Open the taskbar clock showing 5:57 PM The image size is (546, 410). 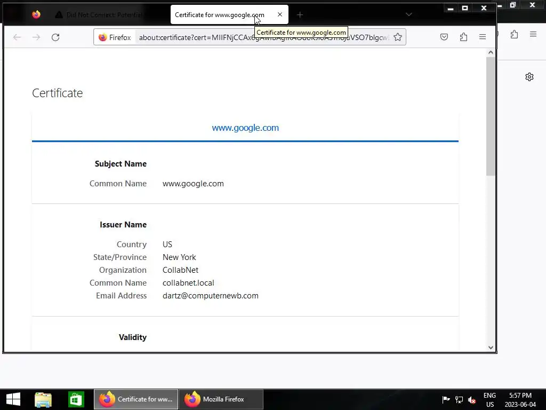[520, 399]
